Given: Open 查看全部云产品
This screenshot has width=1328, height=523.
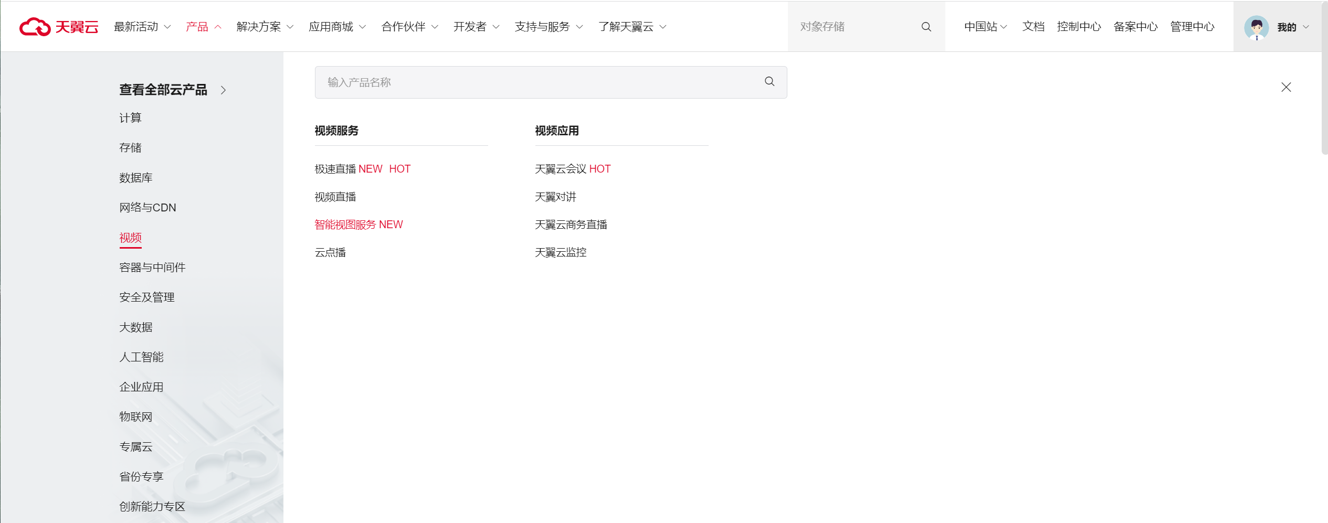Looking at the screenshot, I should point(163,90).
